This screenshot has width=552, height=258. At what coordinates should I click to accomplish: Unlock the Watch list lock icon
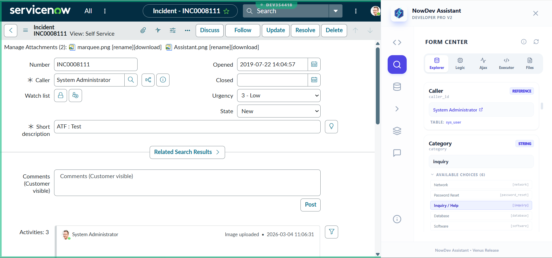click(61, 95)
